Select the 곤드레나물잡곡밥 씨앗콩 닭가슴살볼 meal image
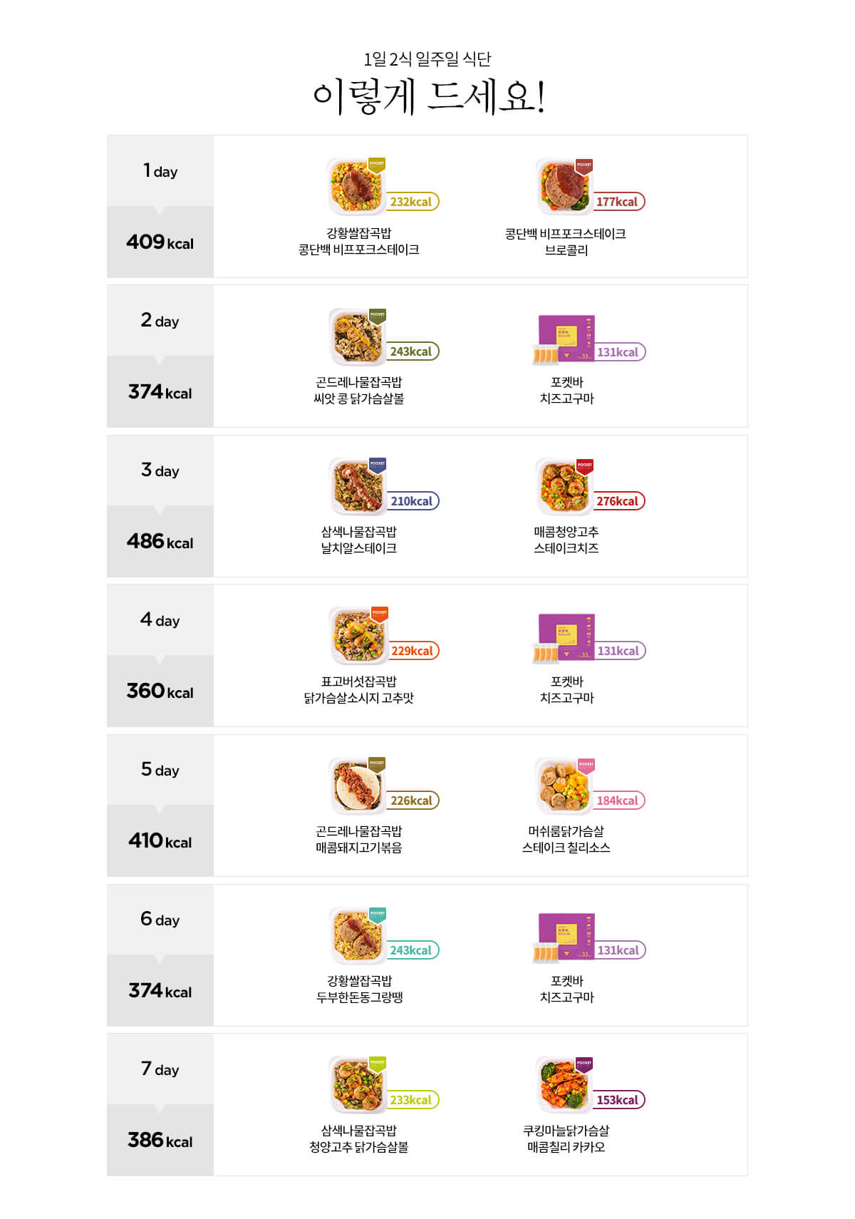Image resolution: width=855 pixels, height=1219 pixels. tap(357, 336)
